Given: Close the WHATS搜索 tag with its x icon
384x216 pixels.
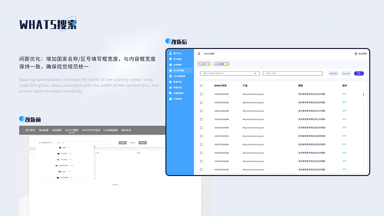Looking at the screenshot, I should coord(227,64).
